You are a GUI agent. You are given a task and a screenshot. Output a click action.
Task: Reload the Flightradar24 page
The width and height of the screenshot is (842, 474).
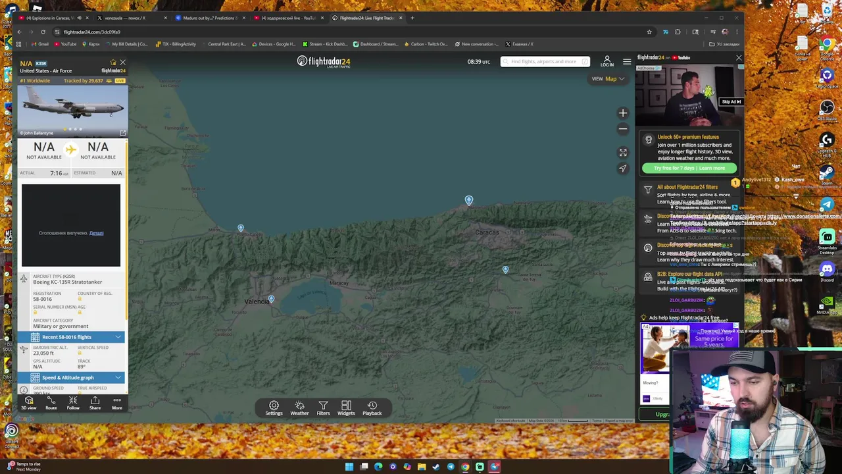pos(43,32)
